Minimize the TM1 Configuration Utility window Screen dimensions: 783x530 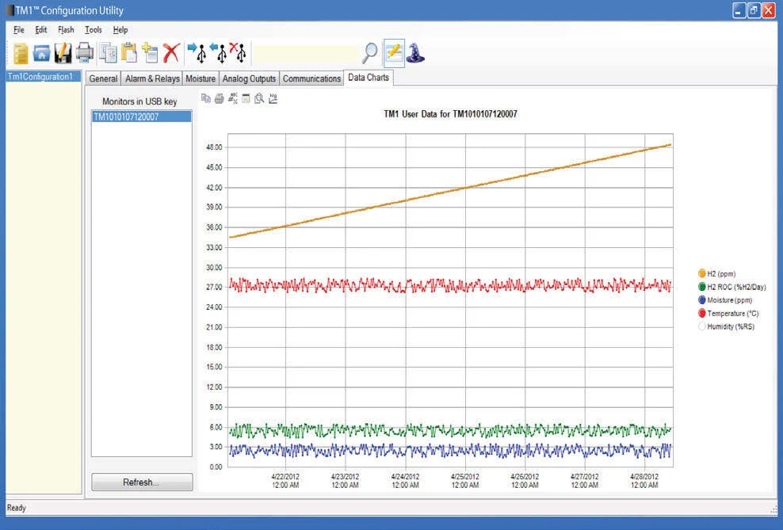(739, 10)
